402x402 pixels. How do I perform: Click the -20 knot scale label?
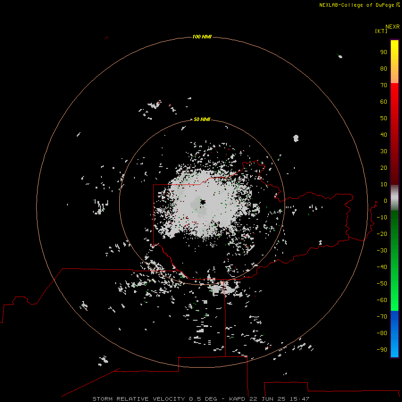(382, 234)
